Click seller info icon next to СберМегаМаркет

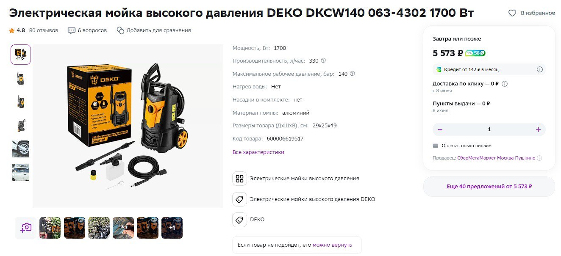[x=539, y=158]
